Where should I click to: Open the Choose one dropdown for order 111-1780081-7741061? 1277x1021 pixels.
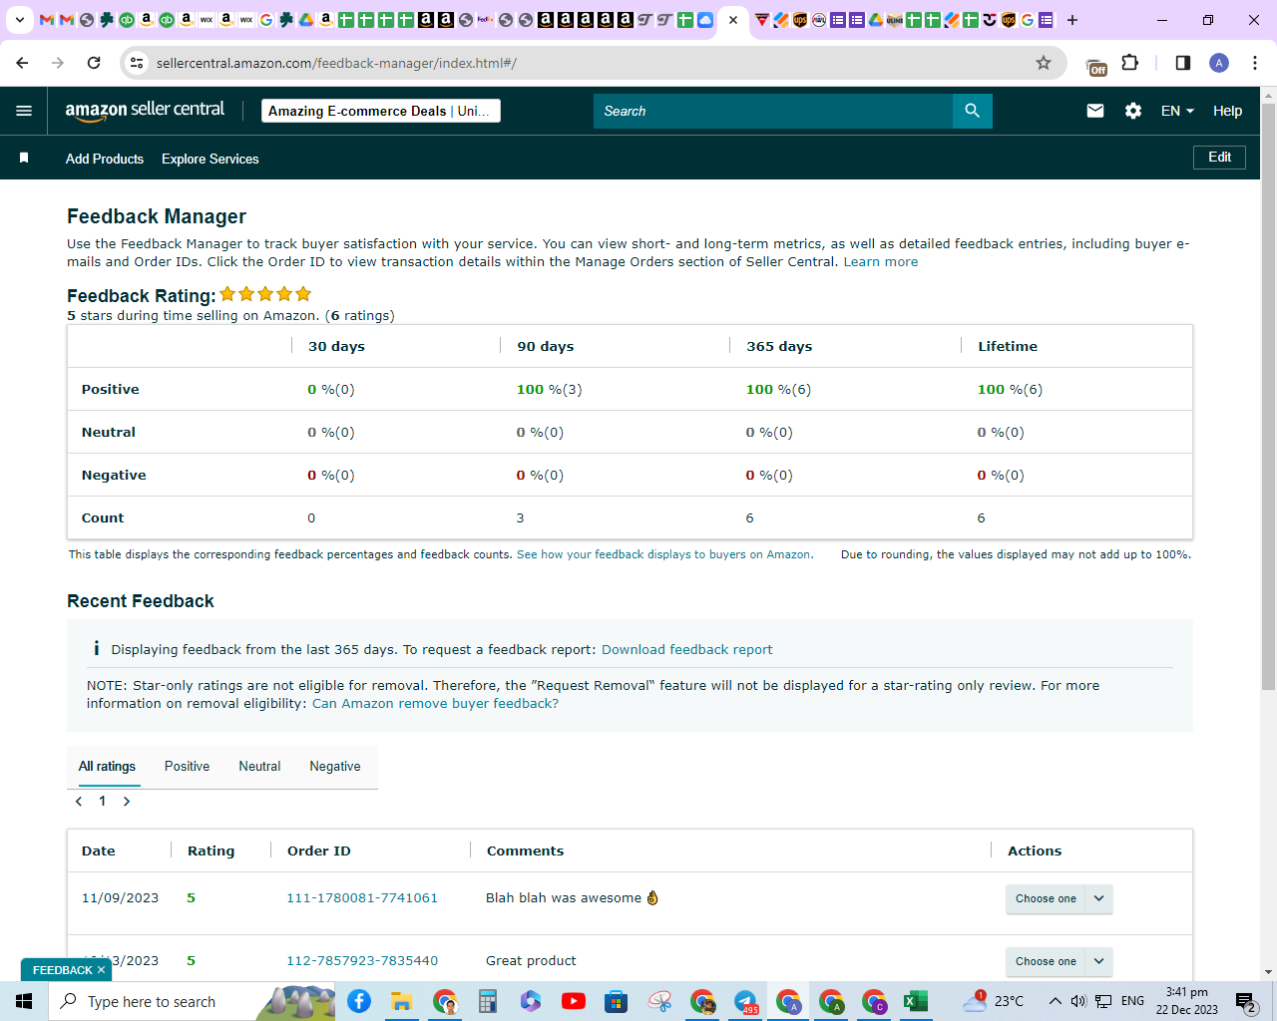1059,898
